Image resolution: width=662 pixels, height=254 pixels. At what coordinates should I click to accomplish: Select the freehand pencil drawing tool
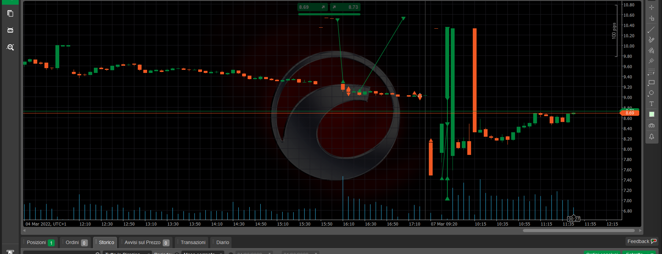click(651, 40)
